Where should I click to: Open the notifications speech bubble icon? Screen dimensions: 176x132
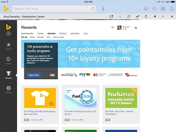pos(113,27)
